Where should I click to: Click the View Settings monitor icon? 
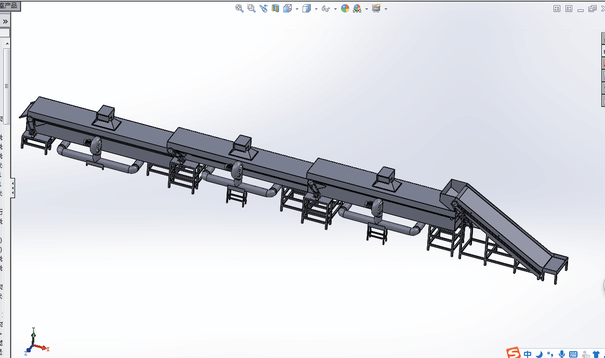(376, 8)
